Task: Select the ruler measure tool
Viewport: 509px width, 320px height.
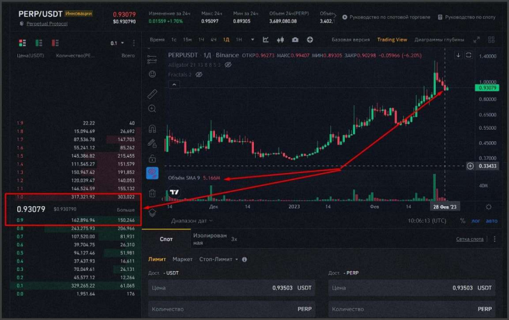Action: tap(152, 94)
